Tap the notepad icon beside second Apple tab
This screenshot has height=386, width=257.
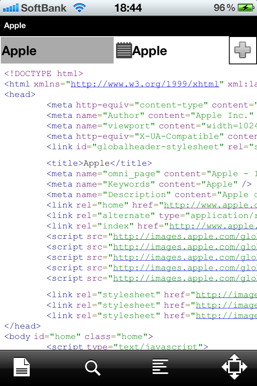pos(124,51)
